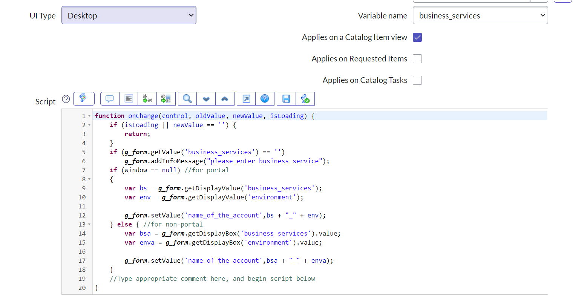Open the Variable name dropdown
This screenshot has width=584, height=300.
click(x=480, y=15)
